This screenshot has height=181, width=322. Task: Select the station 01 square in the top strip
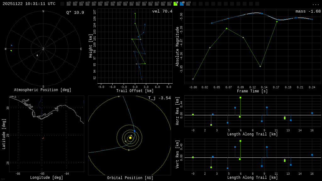(x=69, y=4)
